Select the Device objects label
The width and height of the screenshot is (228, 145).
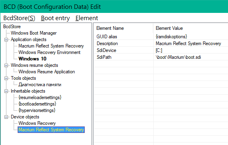pos(25,117)
